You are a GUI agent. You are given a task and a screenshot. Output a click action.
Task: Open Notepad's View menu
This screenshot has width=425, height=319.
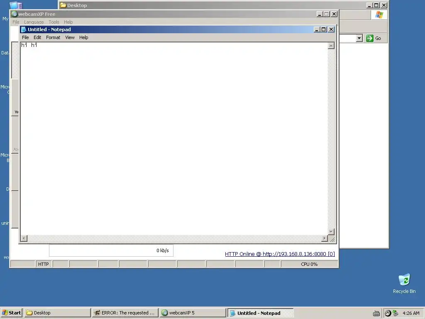pyautogui.click(x=70, y=37)
